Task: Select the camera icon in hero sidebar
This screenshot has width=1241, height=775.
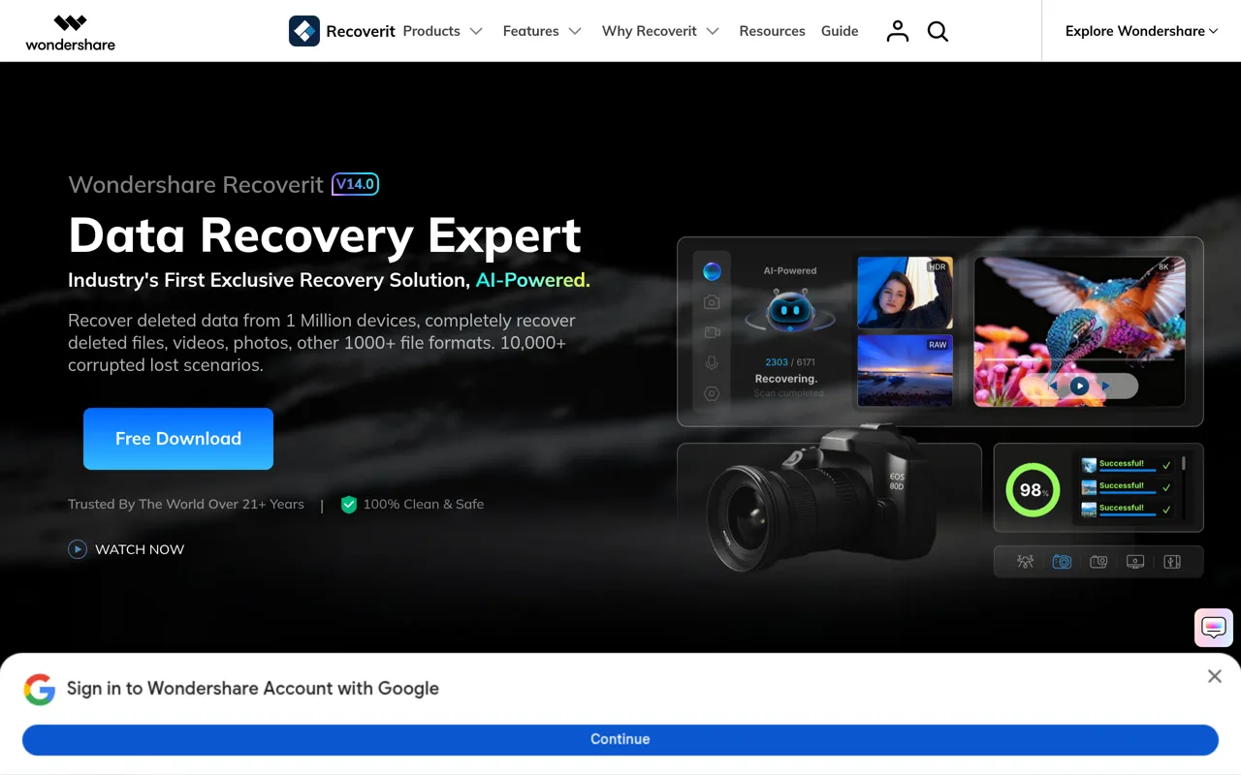Action: click(x=712, y=302)
